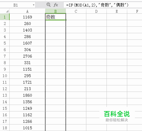This screenshot has height=131, width=142.
Task: Select row 10 header
Action: pos(5,75)
